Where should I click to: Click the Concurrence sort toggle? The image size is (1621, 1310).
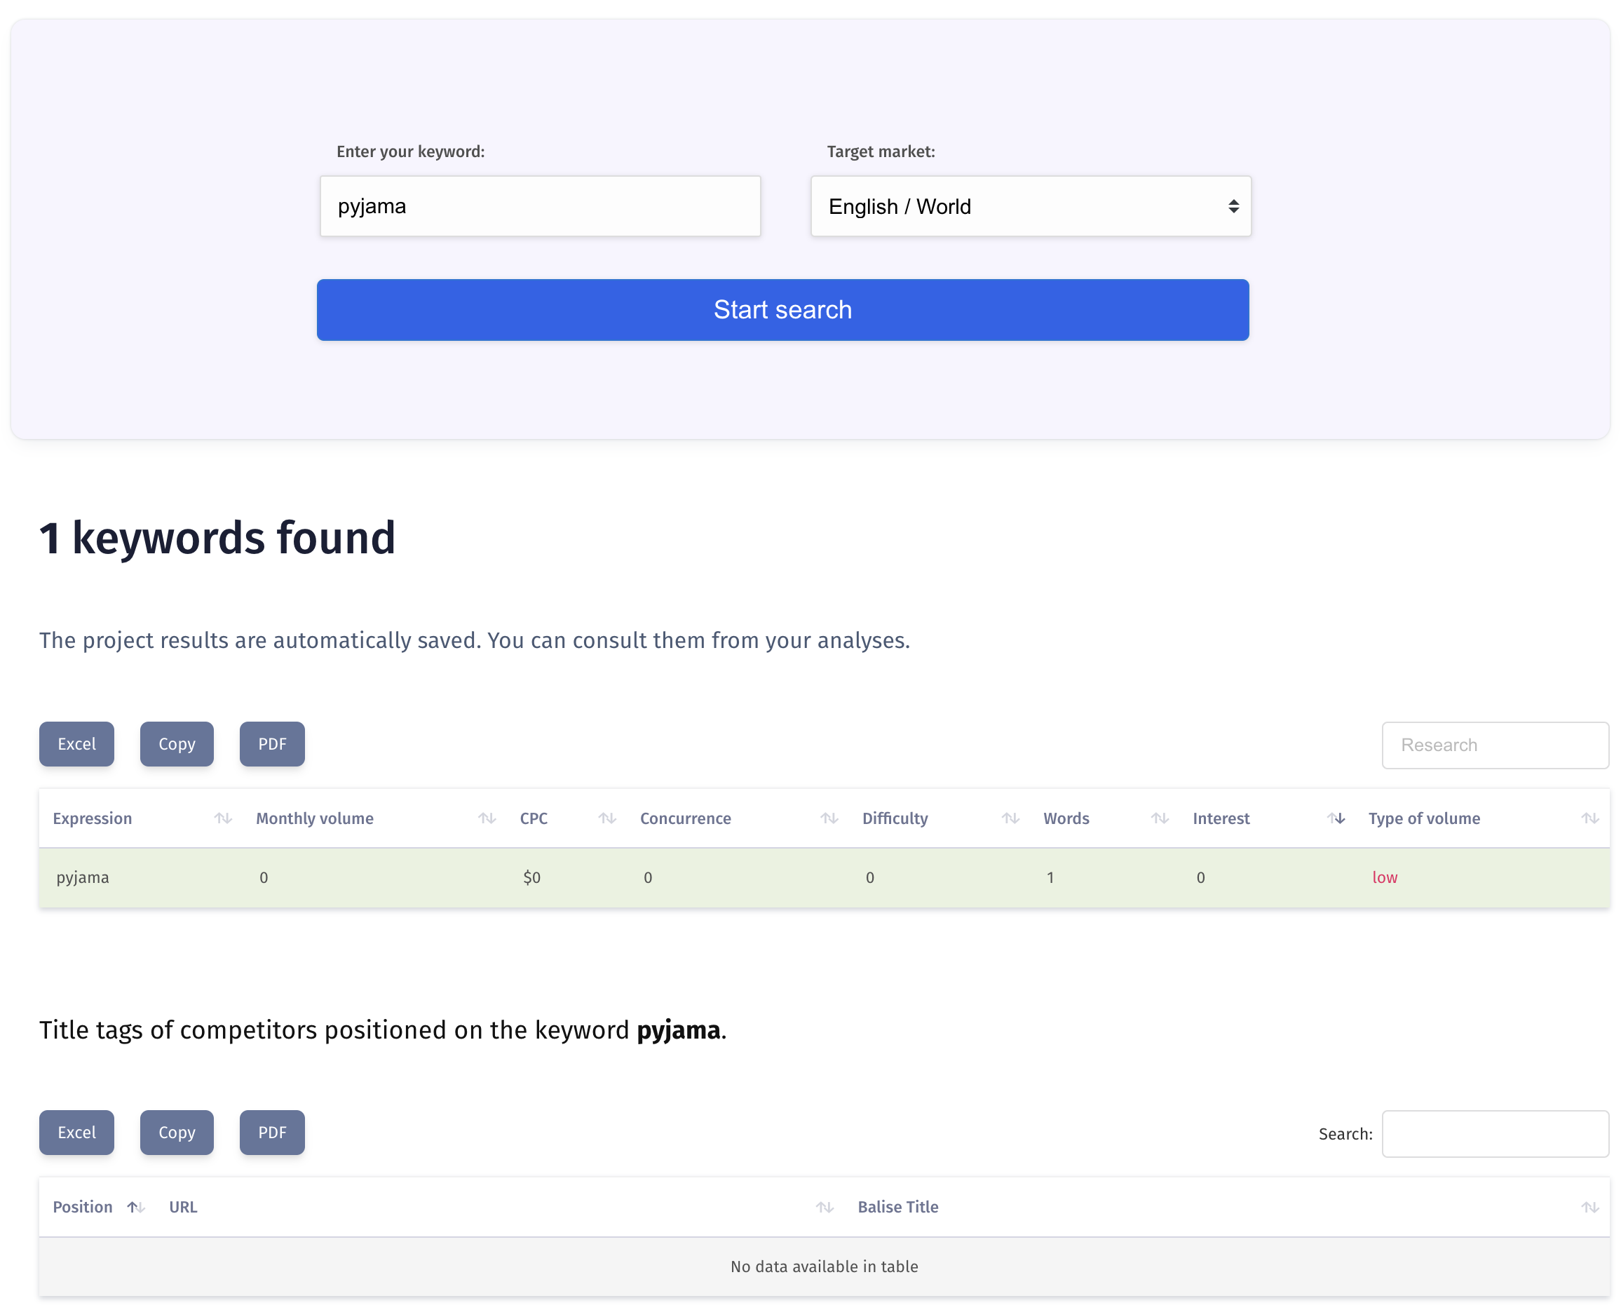[829, 818]
